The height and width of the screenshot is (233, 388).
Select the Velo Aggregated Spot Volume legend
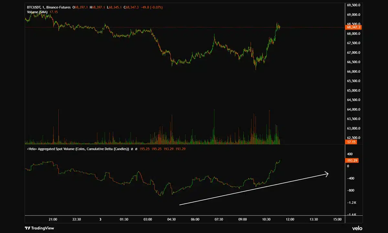pyautogui.click(x=78, y=149)
